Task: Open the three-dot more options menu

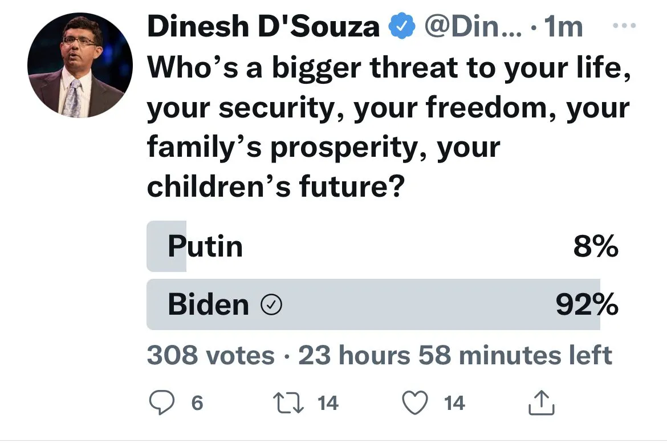Action: [x=623, y=26]
